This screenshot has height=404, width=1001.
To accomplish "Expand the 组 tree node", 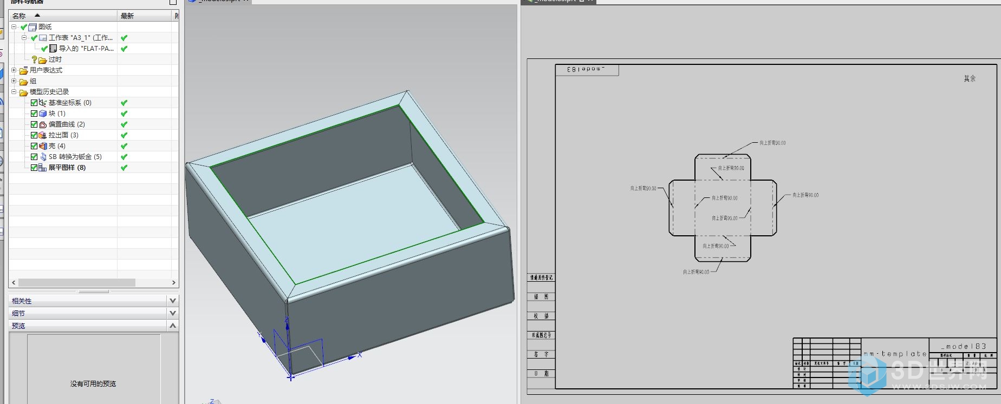I will pos(14,81).
